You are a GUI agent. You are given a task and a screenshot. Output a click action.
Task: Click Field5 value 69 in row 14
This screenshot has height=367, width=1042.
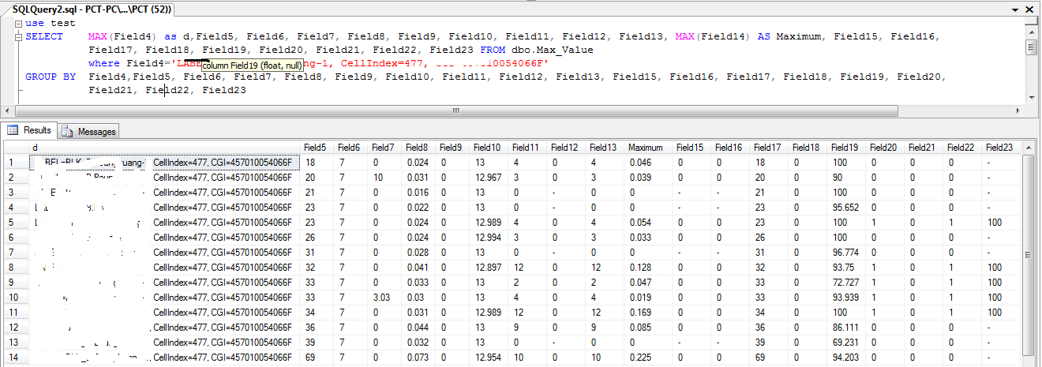pyautogui.click(x=319, y=358)
